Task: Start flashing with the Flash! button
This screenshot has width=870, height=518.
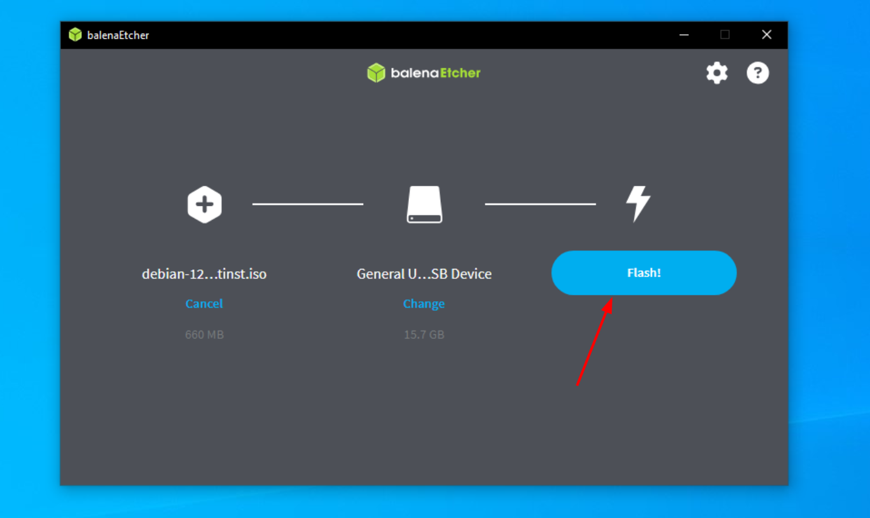Action: click(644, 273)
